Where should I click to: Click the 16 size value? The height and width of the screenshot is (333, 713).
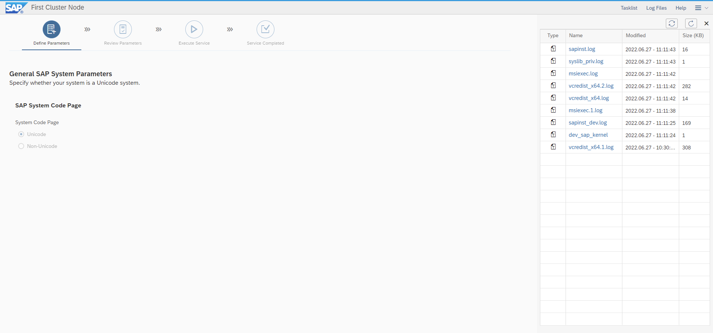685,49
